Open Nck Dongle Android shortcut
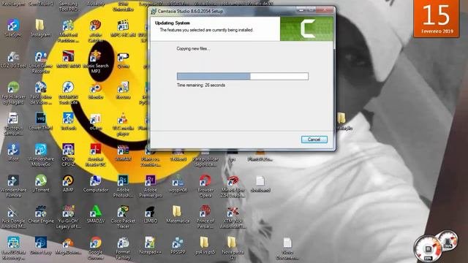The width and height of the screenshot is (468, 263). [x=13, y=218]
